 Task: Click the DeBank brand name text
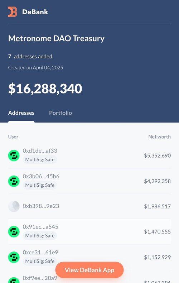point(35,12)
